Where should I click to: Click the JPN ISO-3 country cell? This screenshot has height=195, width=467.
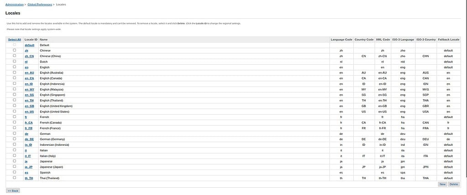(x=425, y=167)
